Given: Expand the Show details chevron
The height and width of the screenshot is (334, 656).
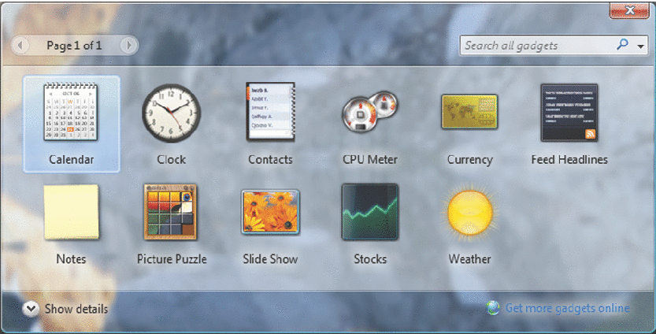Looking at the screenshot, I should coord(31,309).
